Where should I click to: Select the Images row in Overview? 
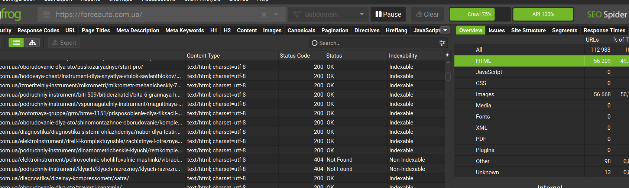point(485,94)
